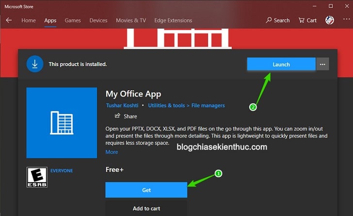Click the Get button
353x216 pixels.
point(146,190)
